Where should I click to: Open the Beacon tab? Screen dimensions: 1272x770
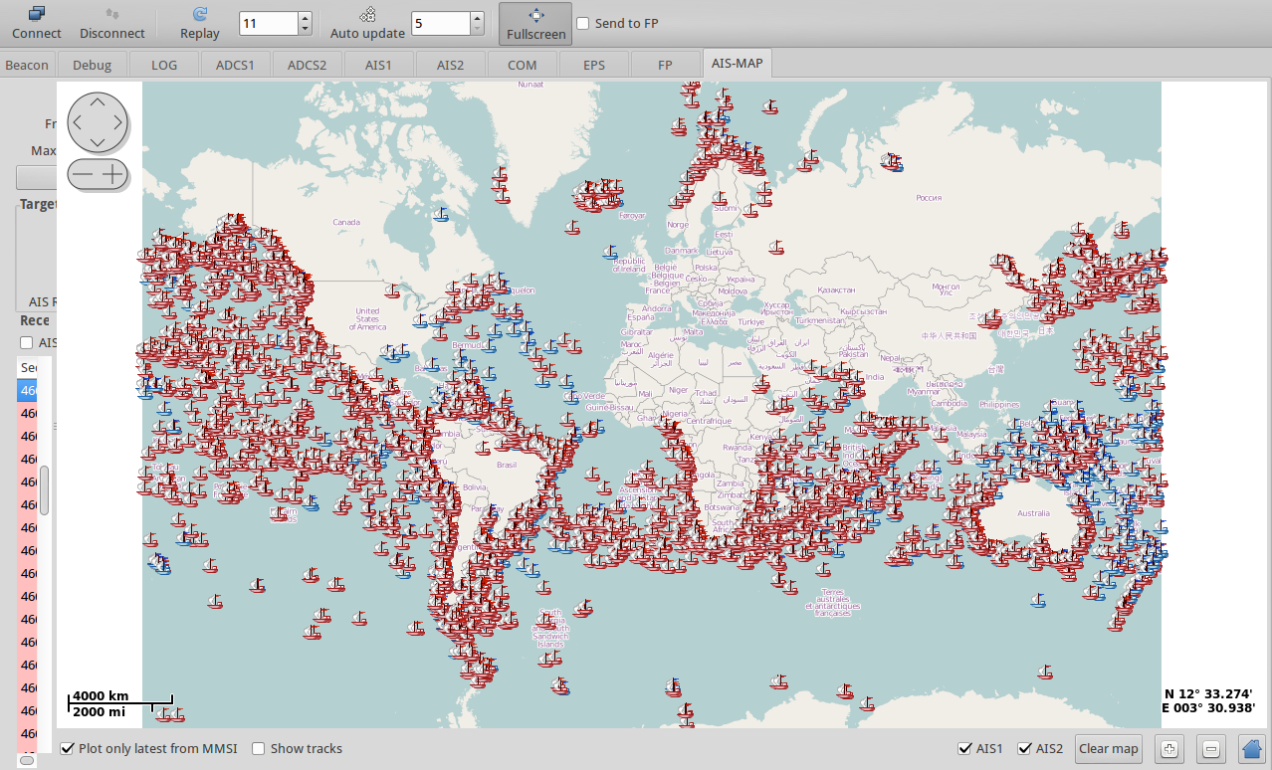pos(27,65)
